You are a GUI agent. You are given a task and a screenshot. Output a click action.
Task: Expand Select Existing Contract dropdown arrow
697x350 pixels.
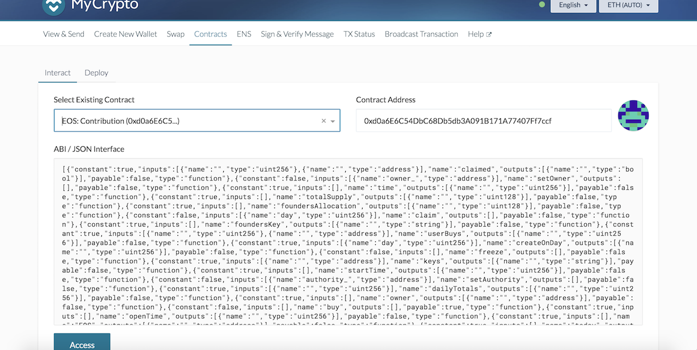[x=333, y=121]
